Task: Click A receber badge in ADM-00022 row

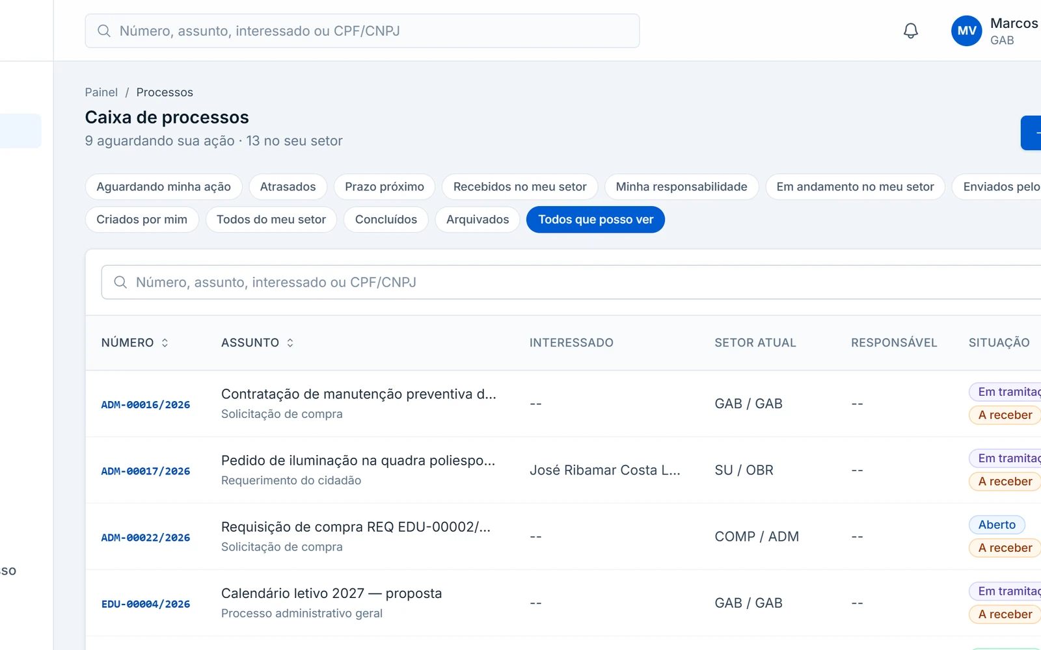Action: click(x=1005, y=548)
